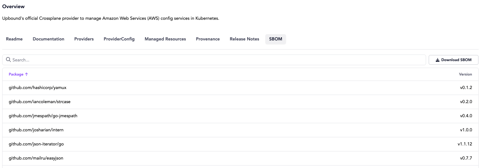Image resolution: width=484 pixels, height=168 pixels.
Task: Show the Release Notes tab
Action: point(244,39)
